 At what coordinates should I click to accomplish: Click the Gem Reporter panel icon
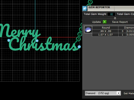(85, 9)
